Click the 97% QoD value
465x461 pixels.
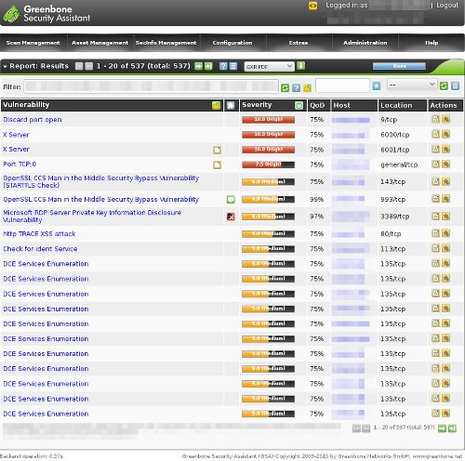[x=317, y=217]
